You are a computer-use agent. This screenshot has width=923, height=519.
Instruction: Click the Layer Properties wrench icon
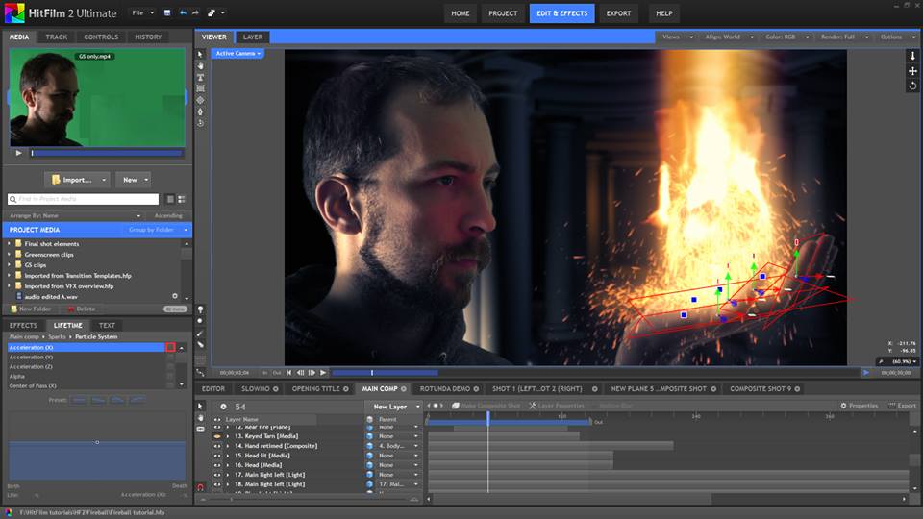532,406
